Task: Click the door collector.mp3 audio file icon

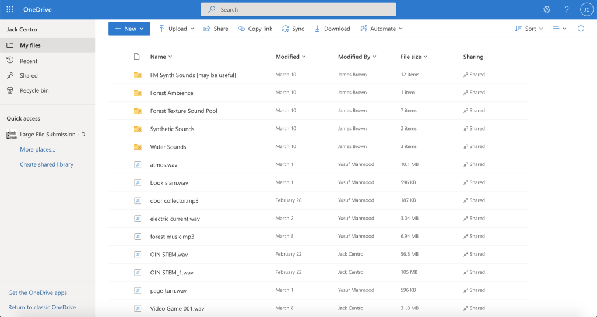Action: 138,200
